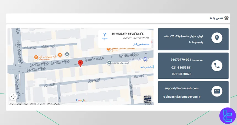Click the location pin icon in the address card
Screen dimensions: 237x125
coord(217,38)
